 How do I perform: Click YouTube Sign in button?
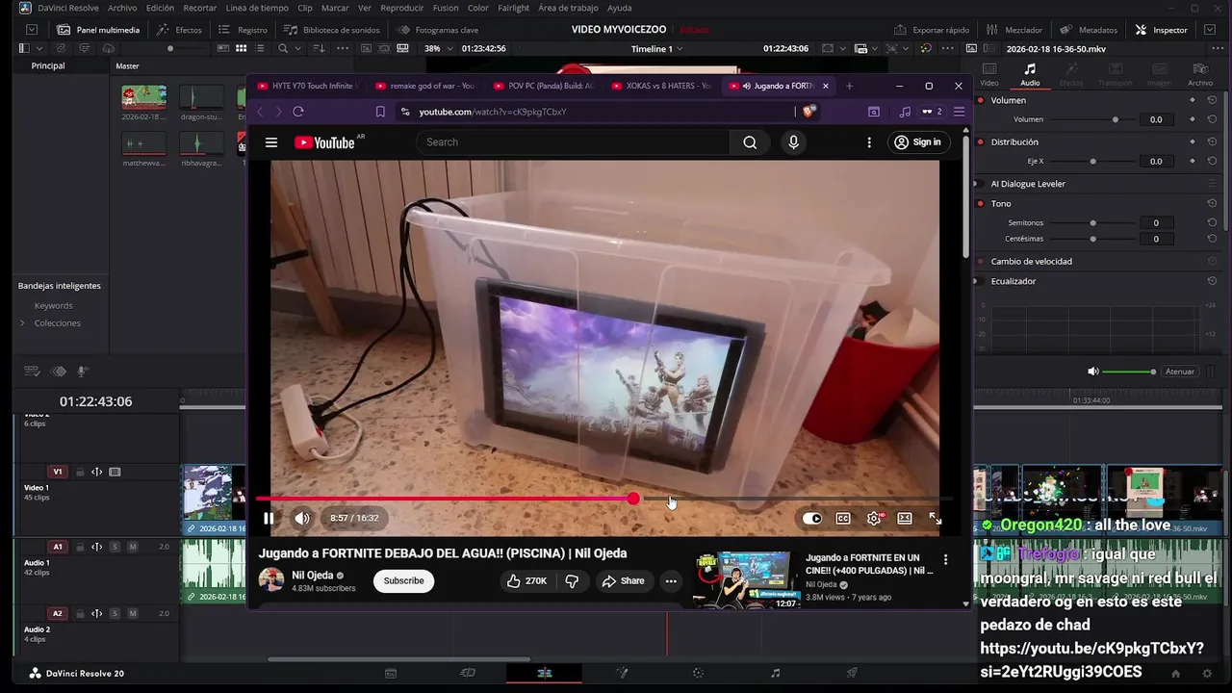point(917,141)
